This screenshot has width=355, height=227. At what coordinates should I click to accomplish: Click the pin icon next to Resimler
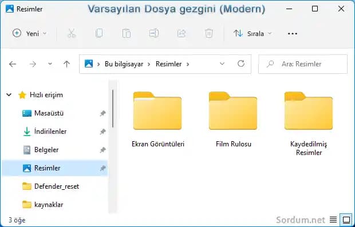103,168
